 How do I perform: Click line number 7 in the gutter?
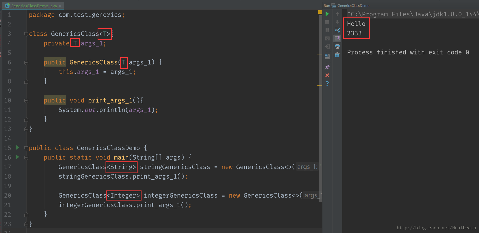10,72
